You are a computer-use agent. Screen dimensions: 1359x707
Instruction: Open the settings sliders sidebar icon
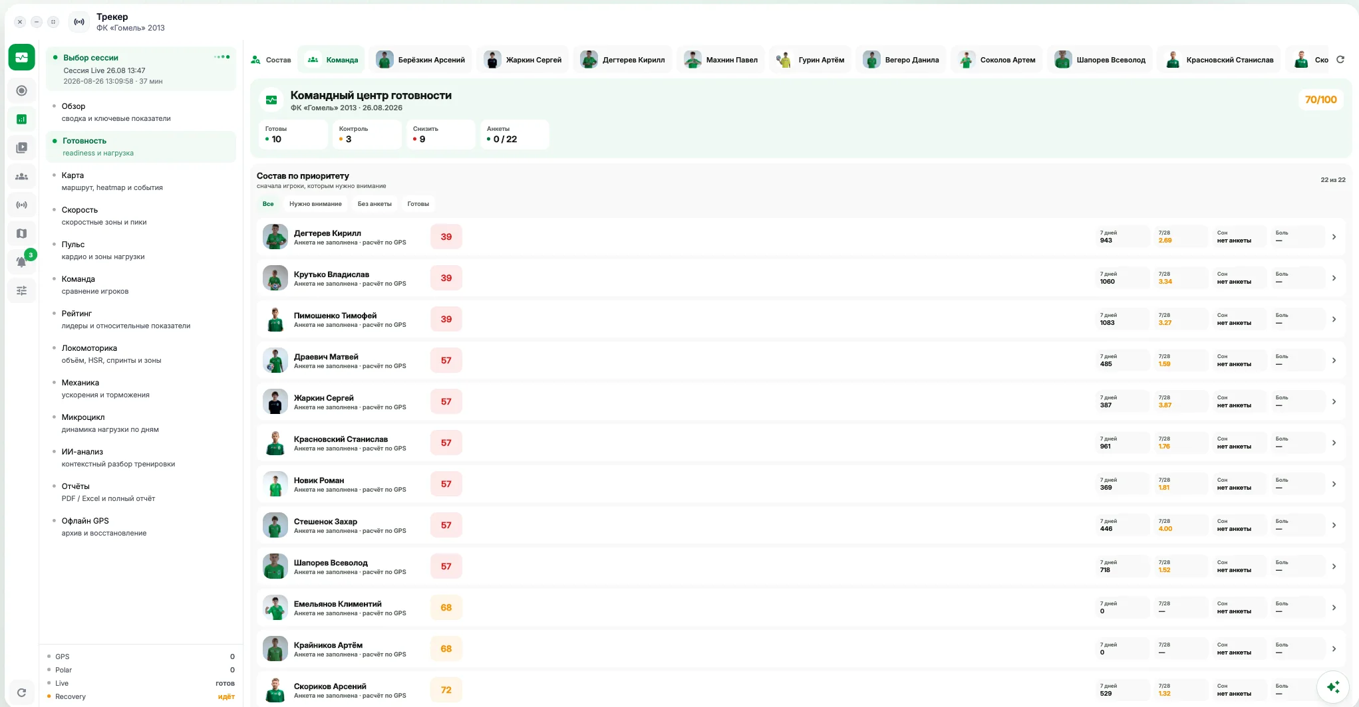tap(21, 290)
